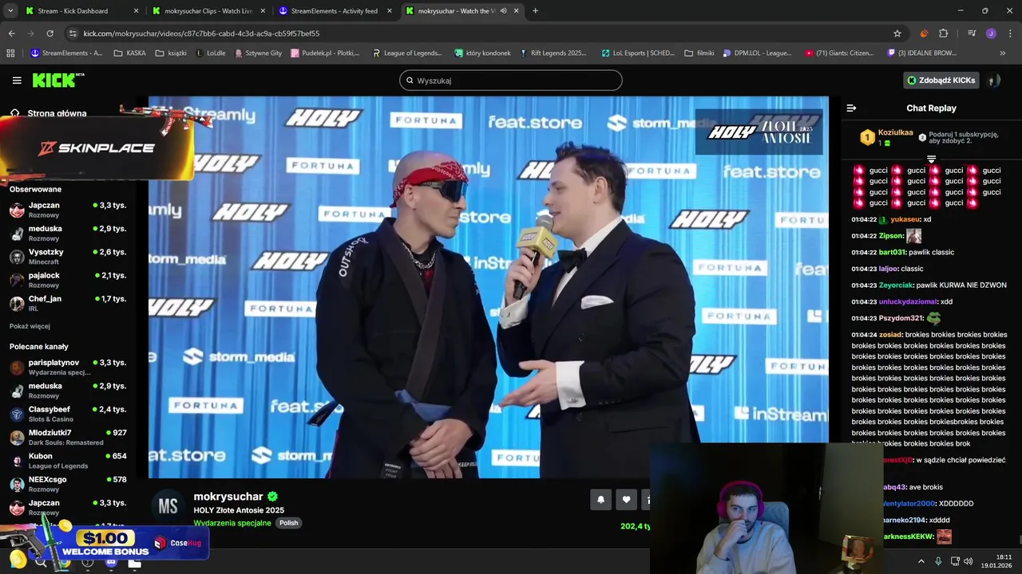This screenshot has height=574, width=1022.
Task: Click the CaseHug welcome bonus ad
Action: pyautogui.click(x=104, y=544)
